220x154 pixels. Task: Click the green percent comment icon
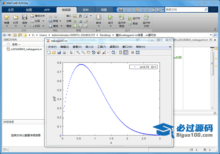75,21
